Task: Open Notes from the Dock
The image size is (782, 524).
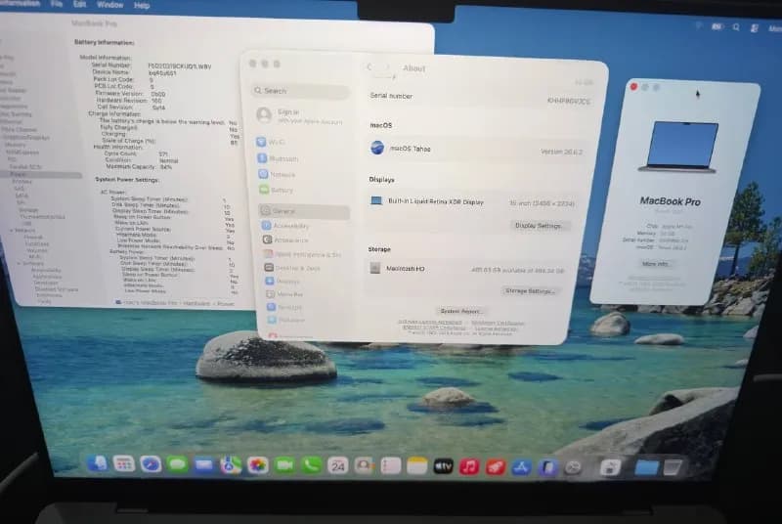Action: tap(417, 466)
